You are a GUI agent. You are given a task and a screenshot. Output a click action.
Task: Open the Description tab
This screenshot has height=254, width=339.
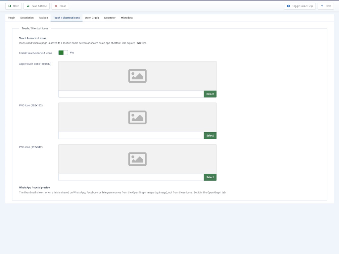pyautogui.click(x=27, y=18)
